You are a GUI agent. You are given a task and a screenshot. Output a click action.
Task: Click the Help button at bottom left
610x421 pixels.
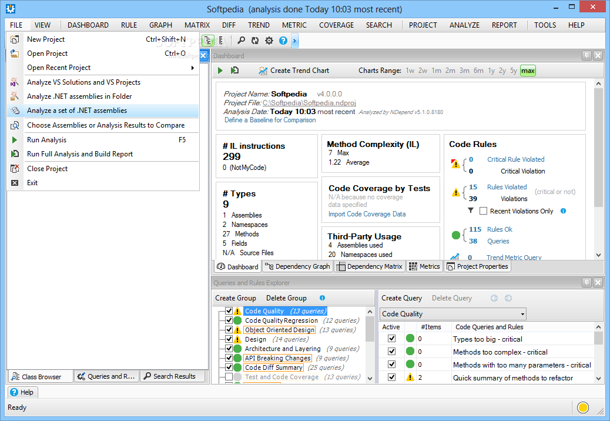coord(22,392)
